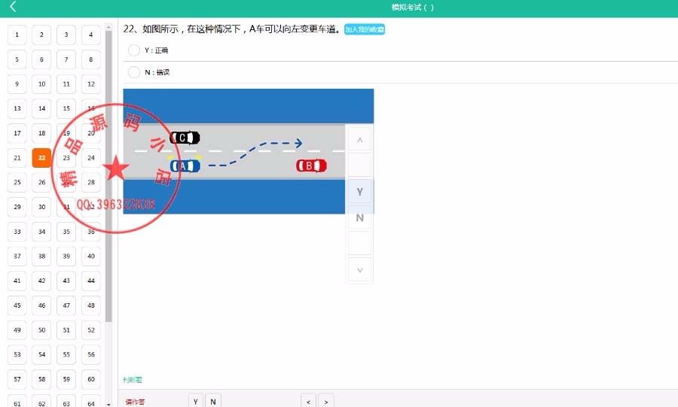Select question 29
The width and height of the screenshot is (678, 407).
17,207
